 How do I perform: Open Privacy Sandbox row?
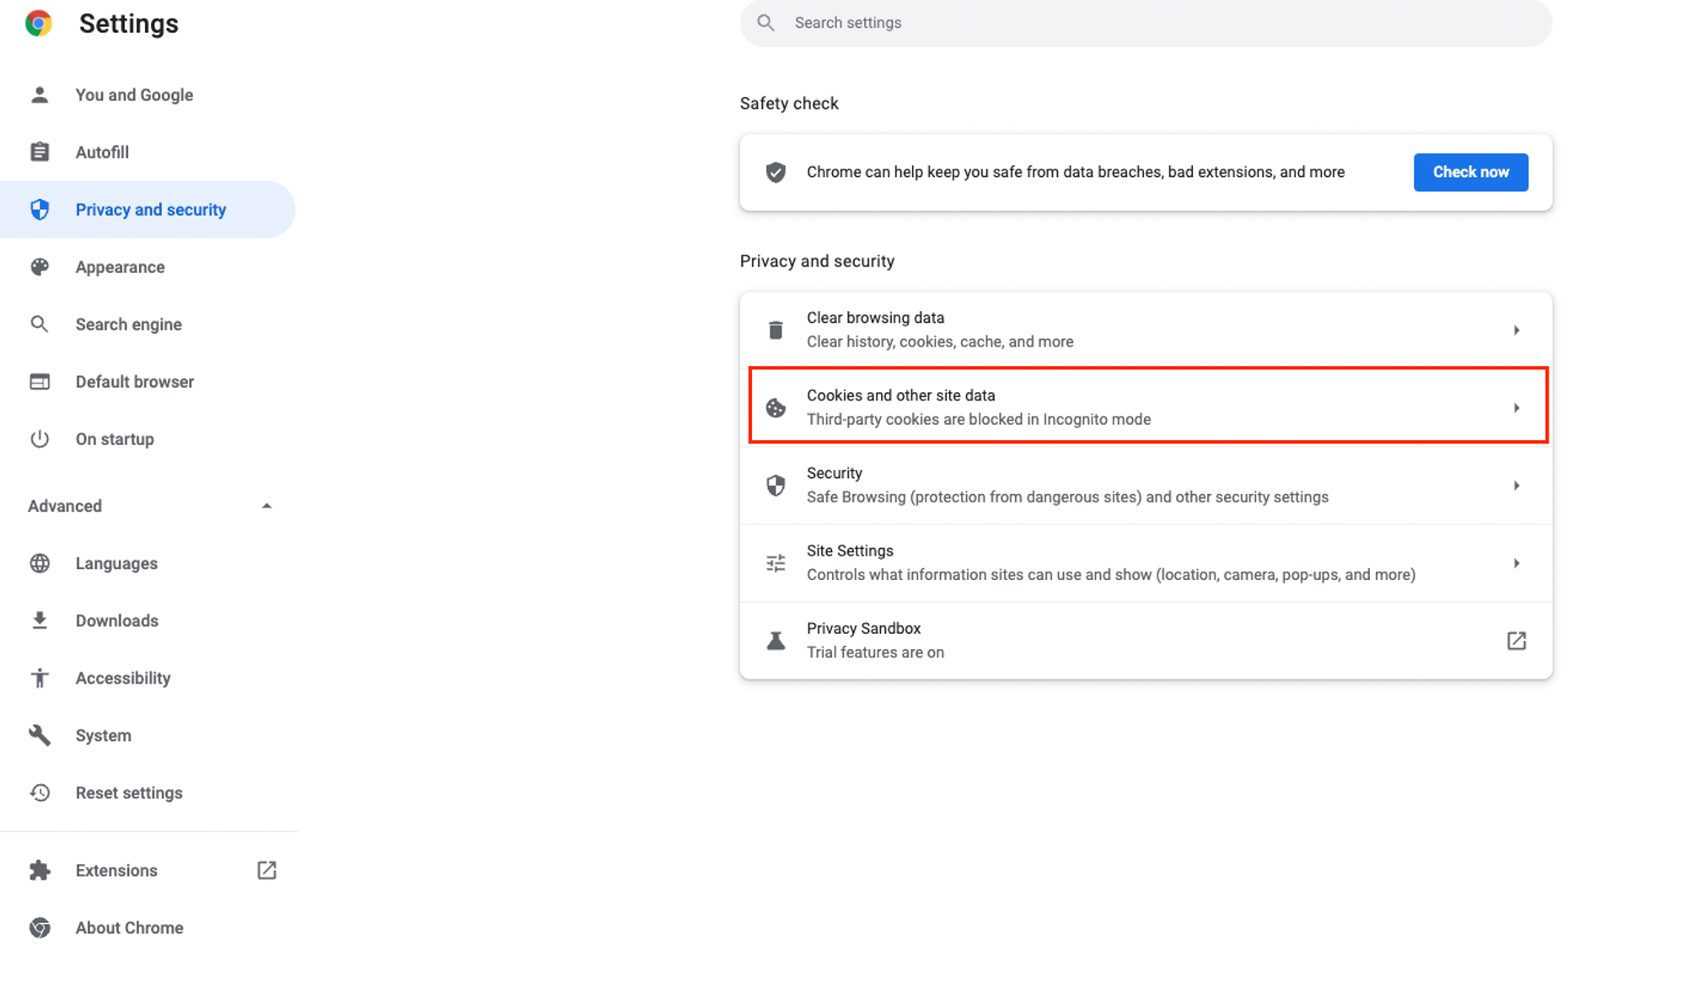point(1146,640)
